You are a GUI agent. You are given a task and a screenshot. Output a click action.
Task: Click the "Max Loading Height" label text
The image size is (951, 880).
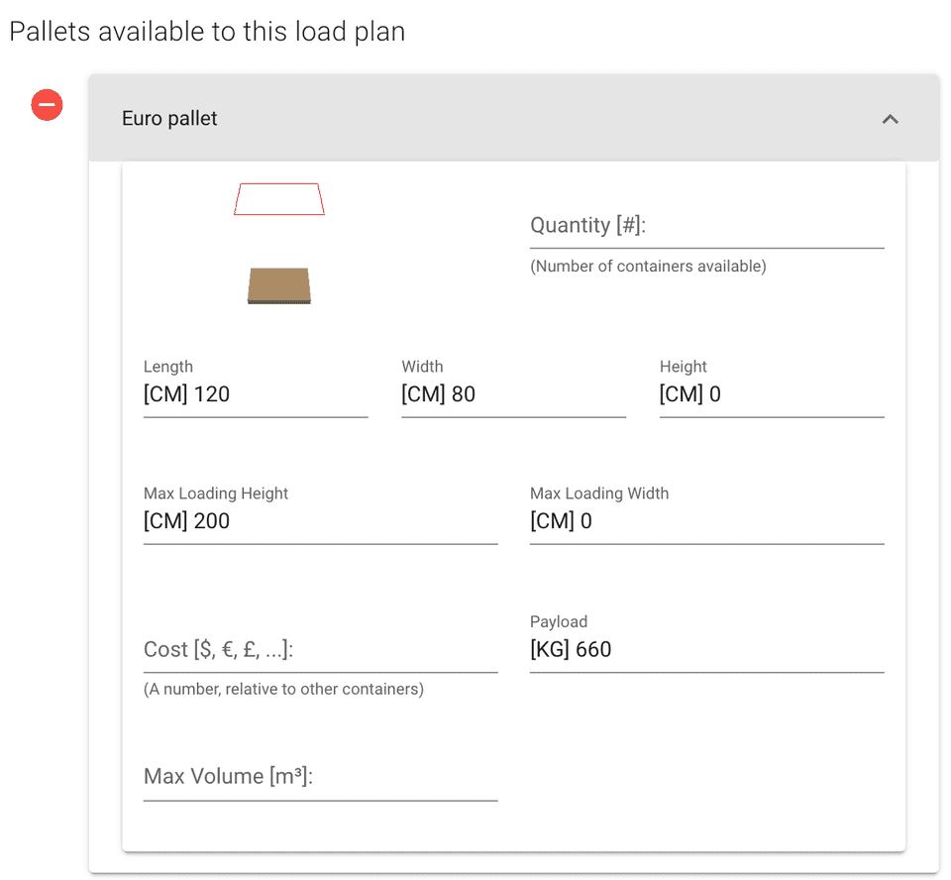point(216,494)
